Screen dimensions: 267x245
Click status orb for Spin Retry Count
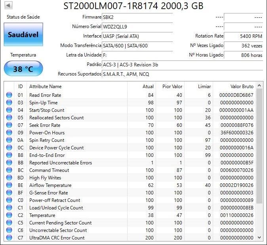click(x=9, y=140)
